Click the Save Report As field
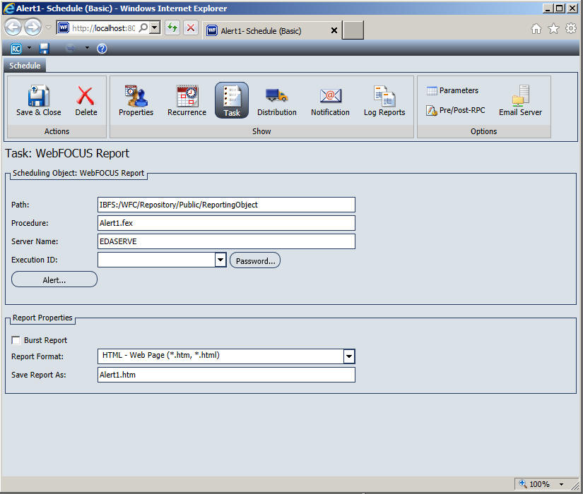583x494 pixels. point(226,375)
